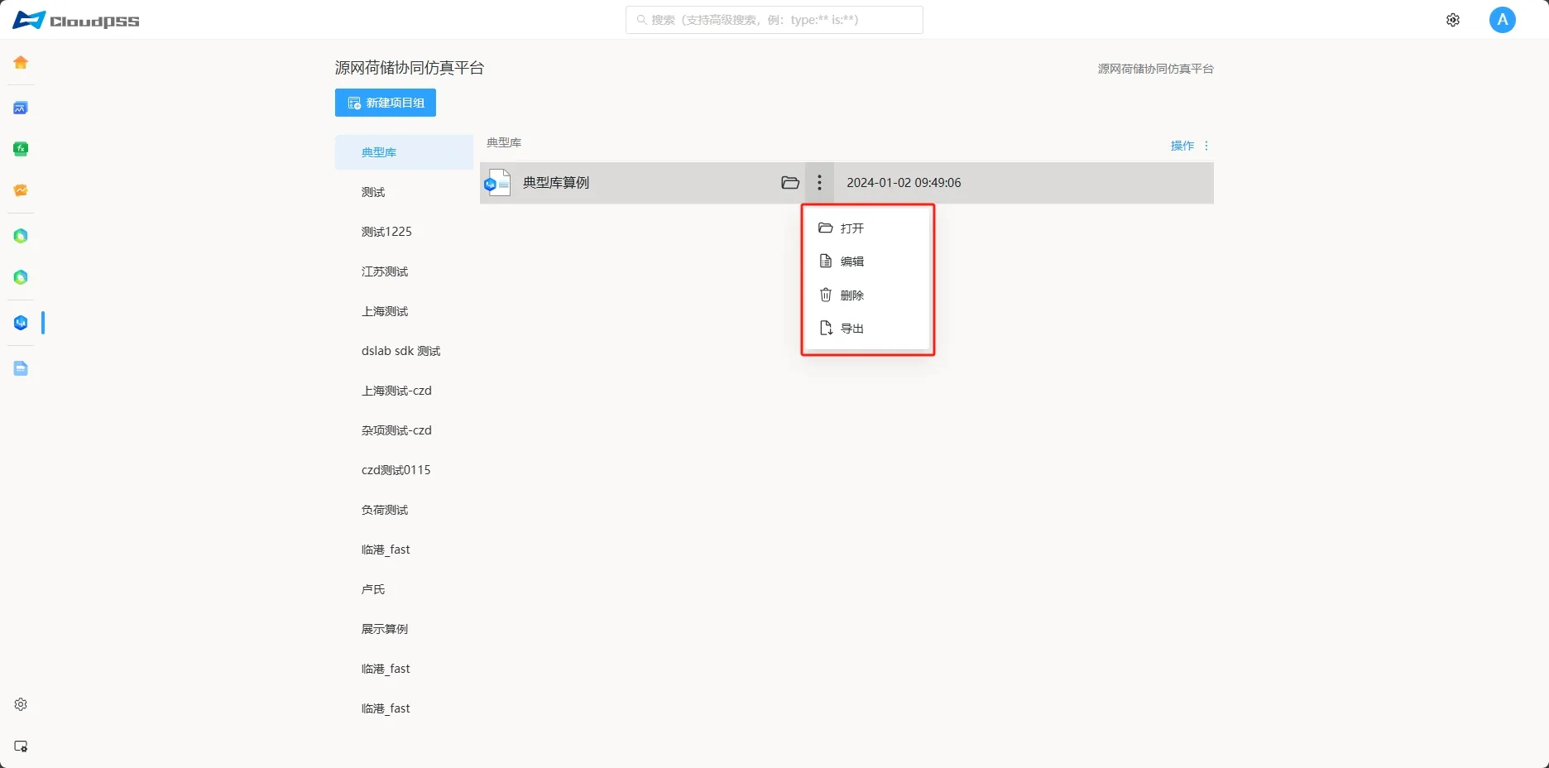
Task: Select 江苏测试 project group
Action: click(x=385, y=271)
